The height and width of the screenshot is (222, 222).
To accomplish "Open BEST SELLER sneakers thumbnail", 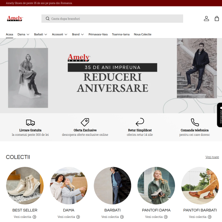I will pyautogui.click(x=25, y=185).
